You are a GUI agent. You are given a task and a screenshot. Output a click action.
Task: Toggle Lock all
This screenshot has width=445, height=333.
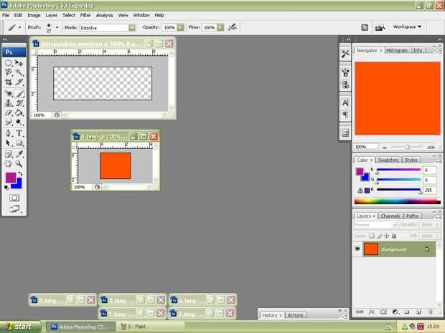click(394, 236)
